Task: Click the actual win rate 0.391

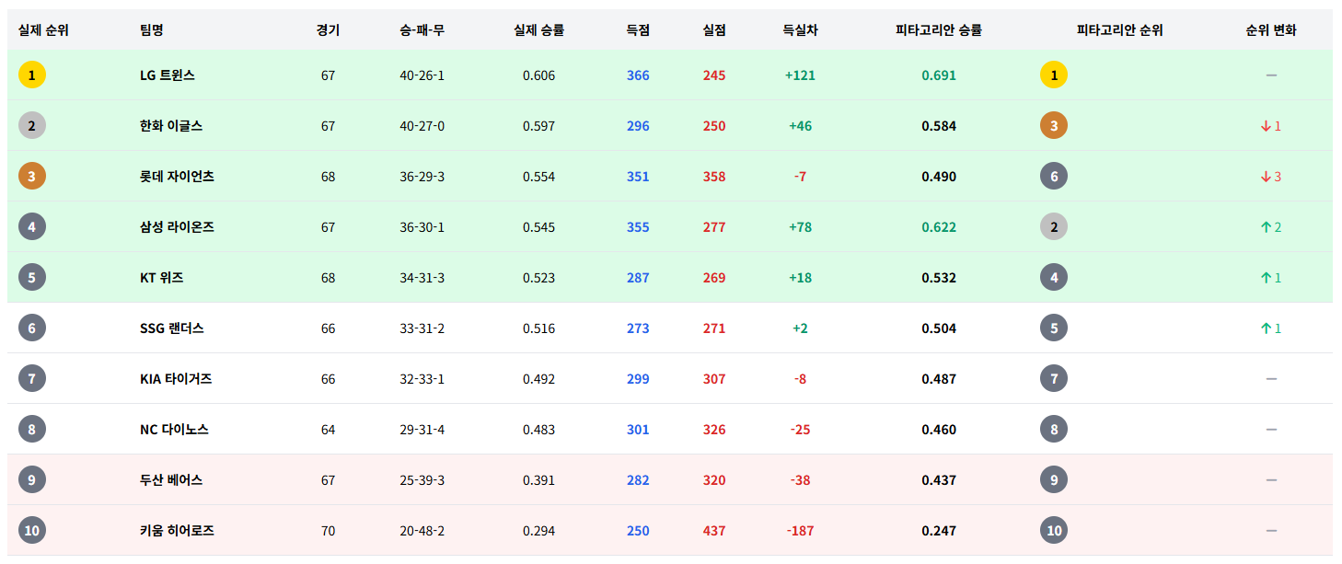Action: (539, 480)
